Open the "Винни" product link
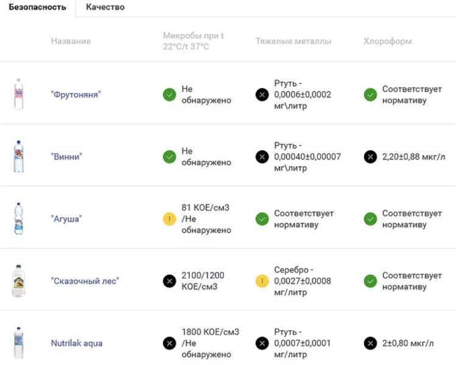This screenshot has height=365, width=456. (x=66, y=156)
